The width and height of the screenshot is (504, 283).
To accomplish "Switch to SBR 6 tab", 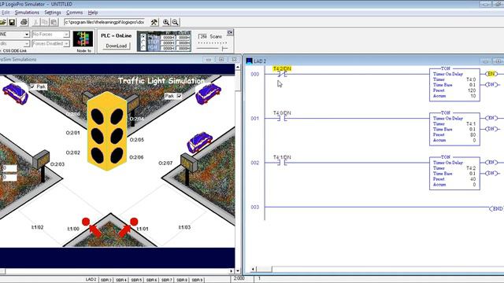I will (151, 280).
